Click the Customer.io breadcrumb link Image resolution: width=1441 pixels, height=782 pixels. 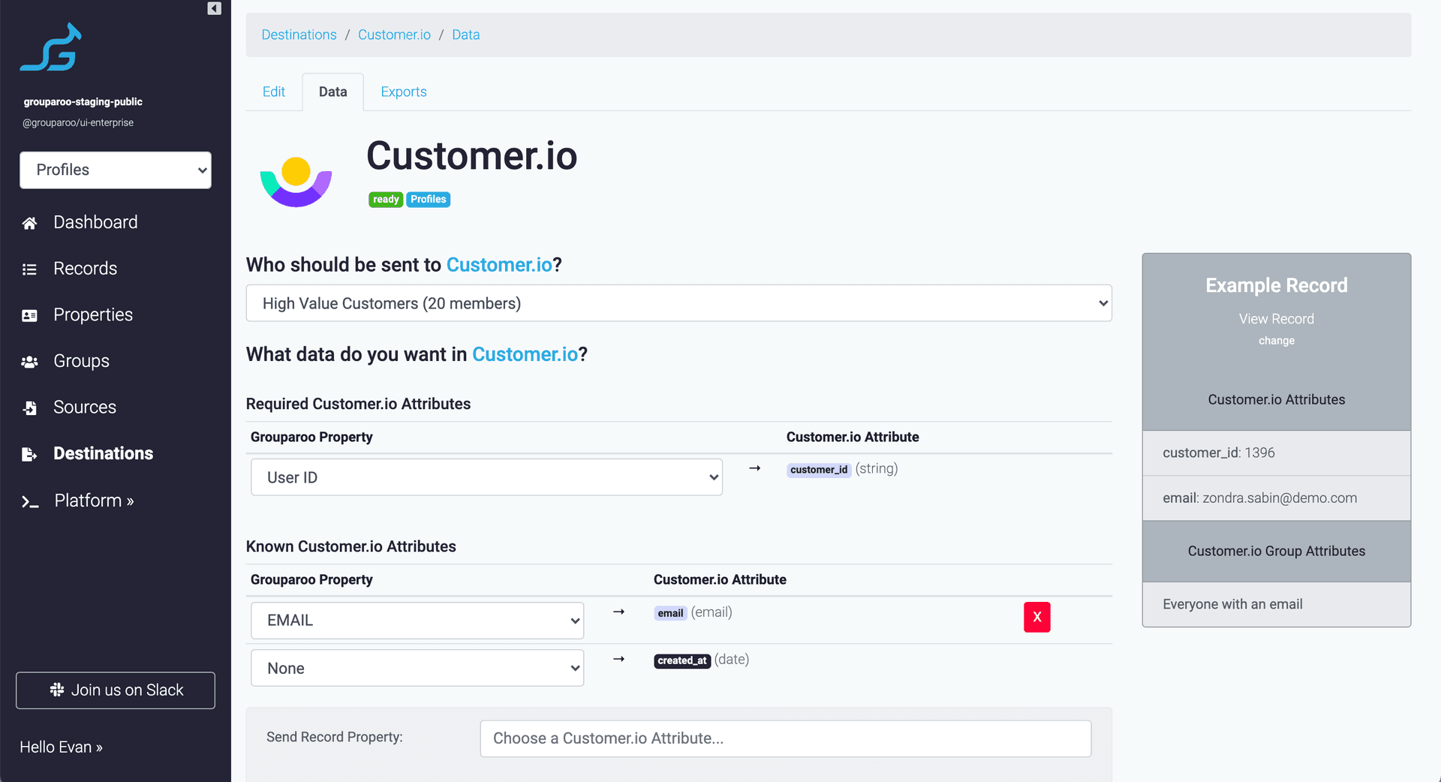pyautogui.click(x=394, y=35)
